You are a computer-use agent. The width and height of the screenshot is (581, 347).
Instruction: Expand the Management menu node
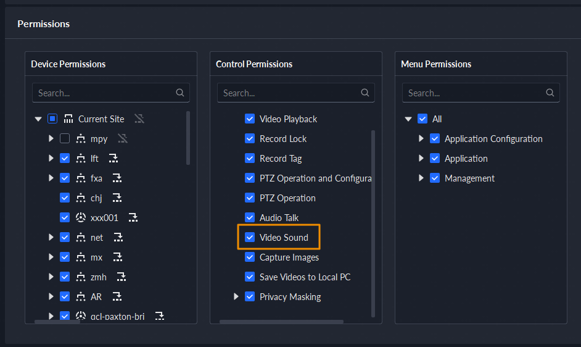[421, 178]
